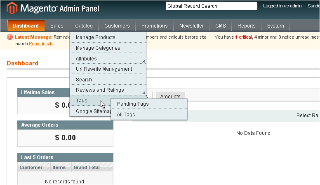Select Manage Products from Catalog menu
Screen dimensions: 320x185
tap(108, 37)
